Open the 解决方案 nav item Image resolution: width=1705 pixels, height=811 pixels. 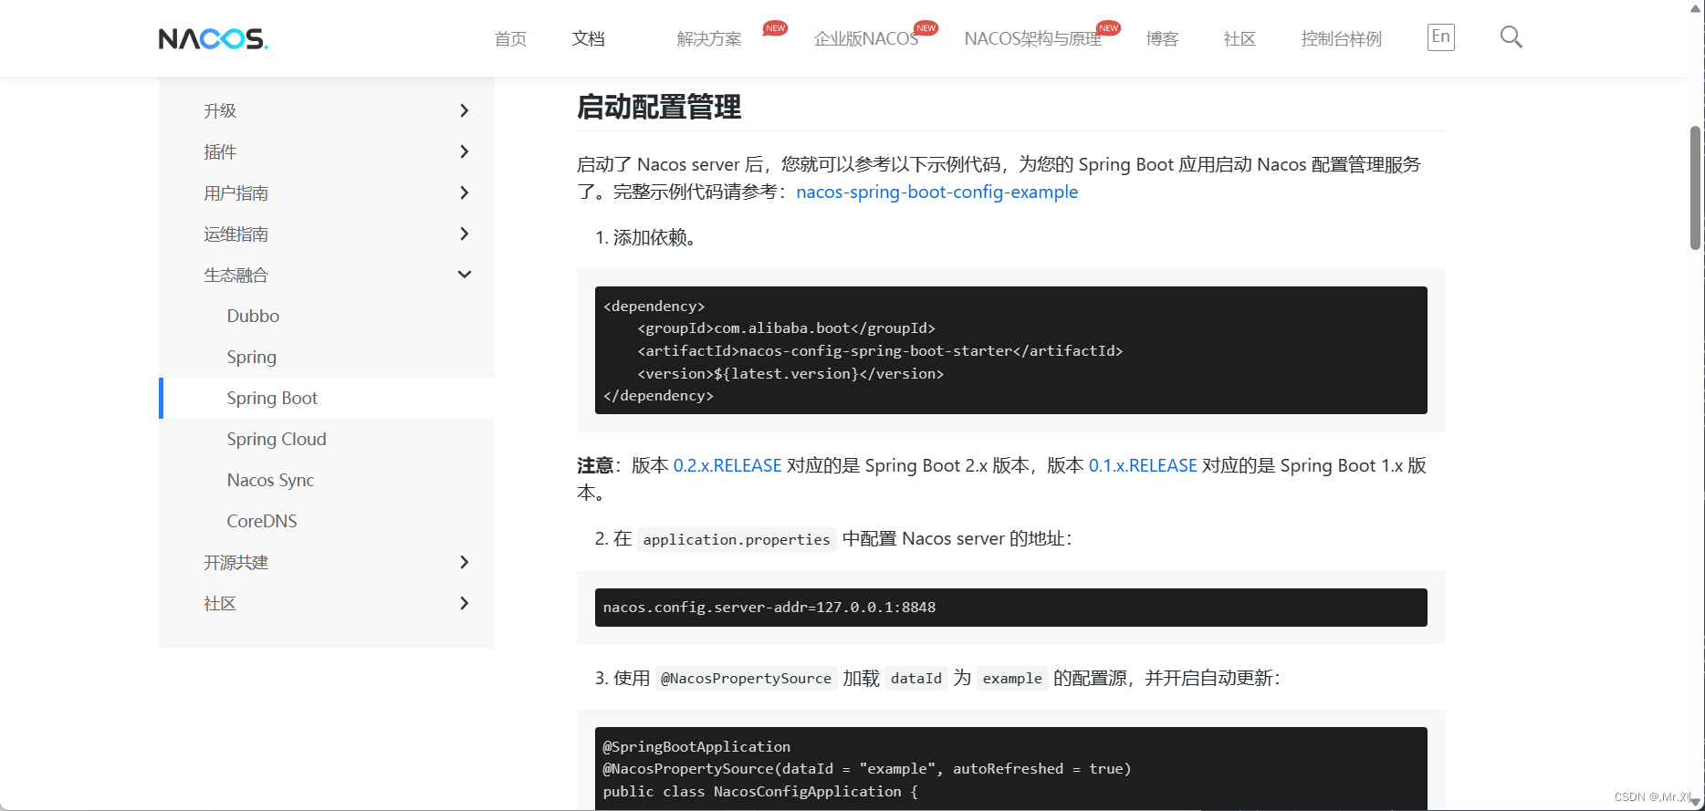point(709,38)
